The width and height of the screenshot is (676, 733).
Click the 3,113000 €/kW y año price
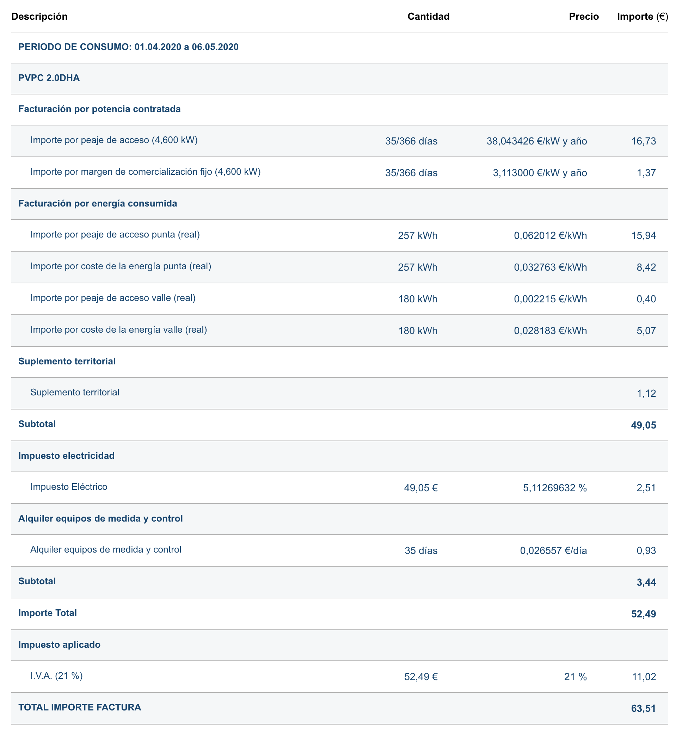(540, 173)
